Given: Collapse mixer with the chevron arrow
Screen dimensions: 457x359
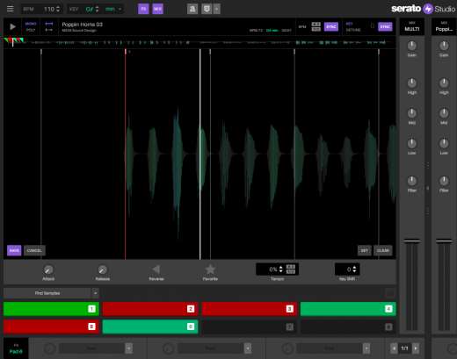Looking at the screenshot, I should 428,188.
